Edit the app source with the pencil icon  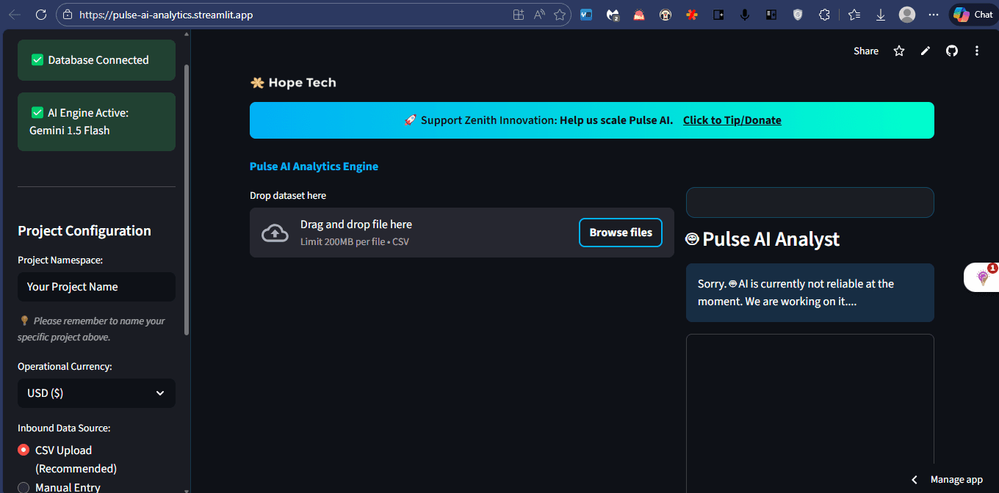[x=926, y=51]
